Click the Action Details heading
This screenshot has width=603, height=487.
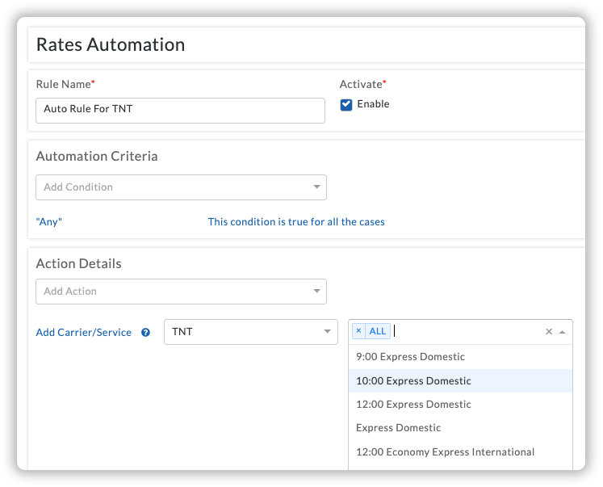click(x=79, y=263)
